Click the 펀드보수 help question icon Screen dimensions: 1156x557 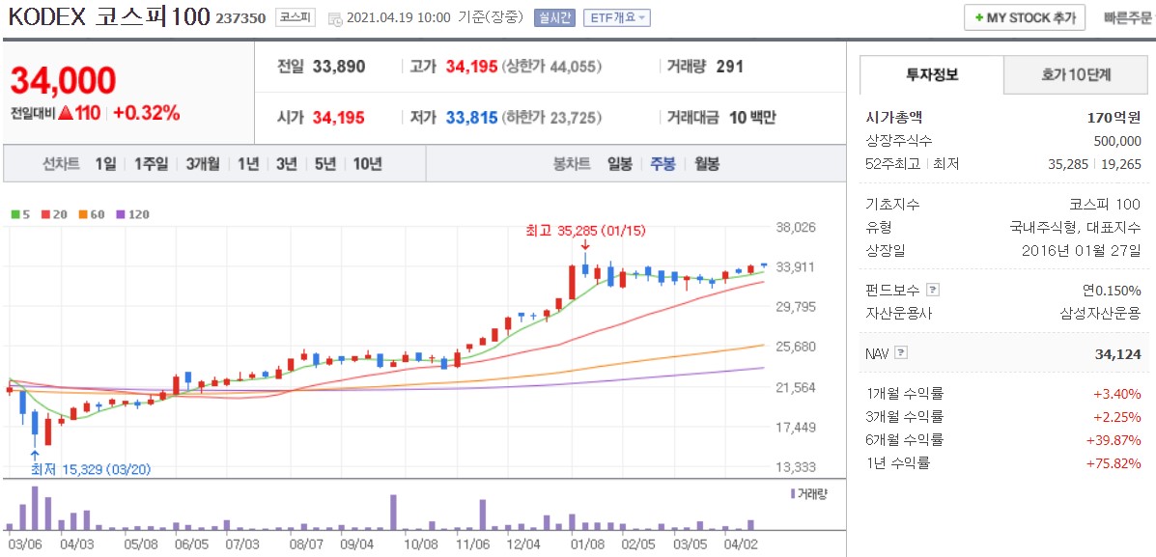(932, 290)
